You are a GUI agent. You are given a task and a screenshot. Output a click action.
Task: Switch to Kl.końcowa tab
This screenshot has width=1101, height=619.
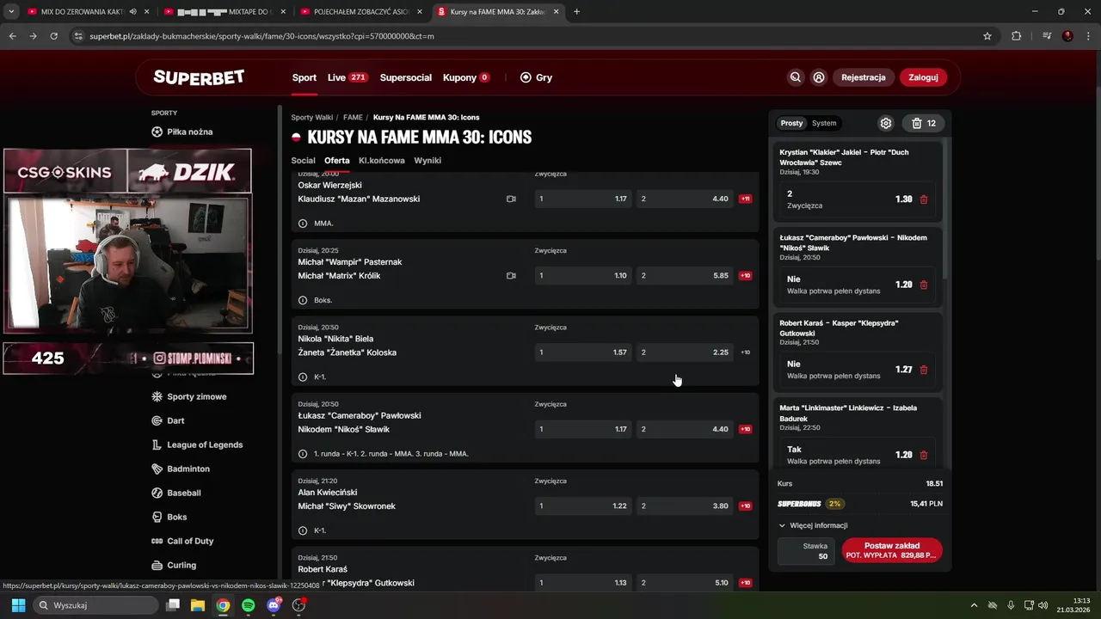[381, 161]
